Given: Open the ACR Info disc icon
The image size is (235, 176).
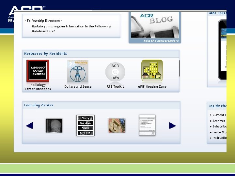Looking at the screenshot, I should (x=115, y=72).
